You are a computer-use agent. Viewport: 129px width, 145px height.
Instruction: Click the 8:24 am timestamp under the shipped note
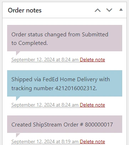pos(45,105)
